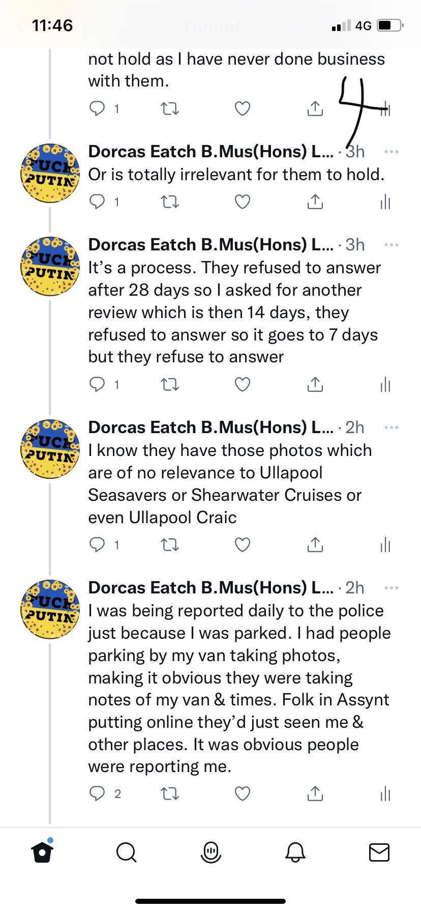421x912 pixels.
Task: View analytics for the Ullapool Seasavers tweet
Action: pyautogui.click(x=385, y=545)
